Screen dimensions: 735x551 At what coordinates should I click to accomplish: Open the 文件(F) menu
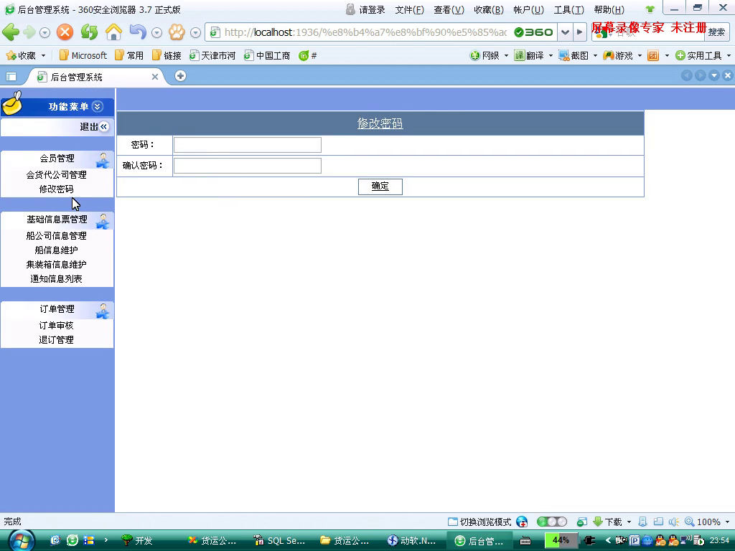pos(409,10)
